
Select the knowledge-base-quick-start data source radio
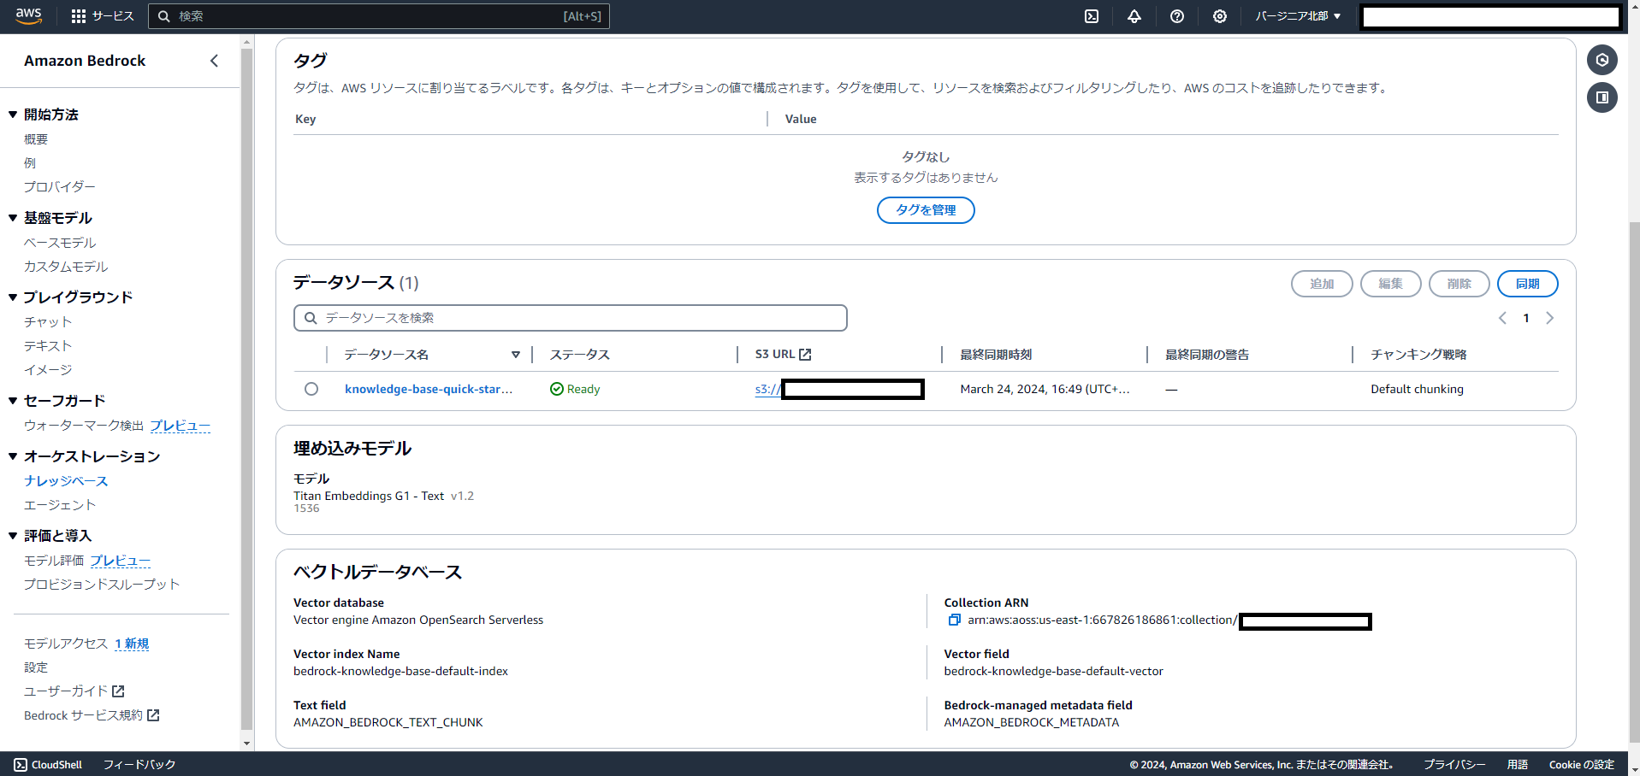(311, 389)
